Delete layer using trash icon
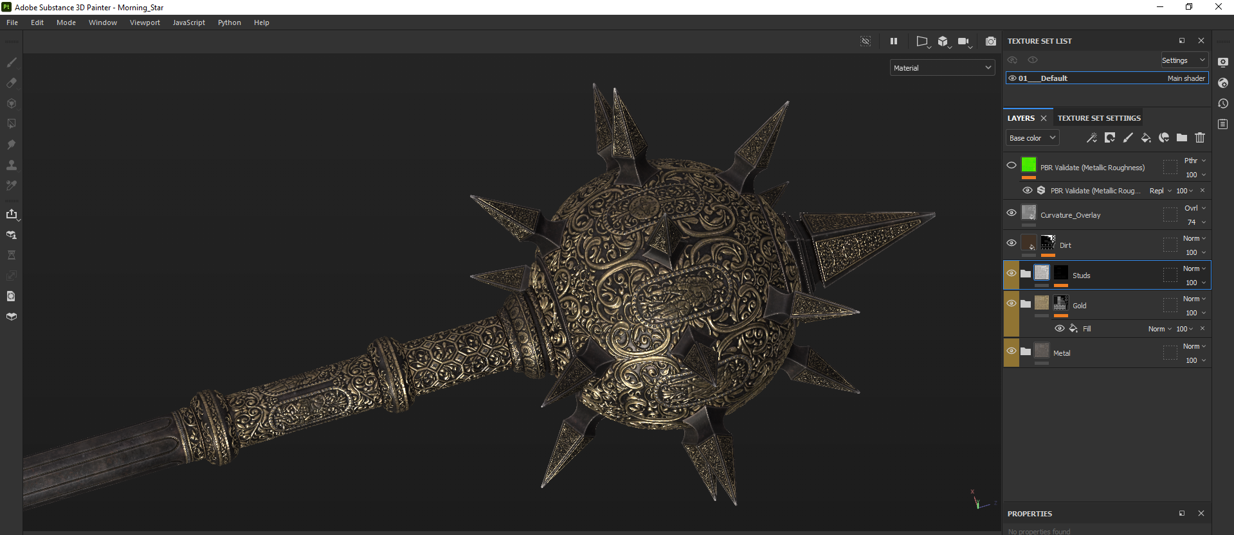The width and height of the screenshot is (1234, 535). click(1200, 137)
